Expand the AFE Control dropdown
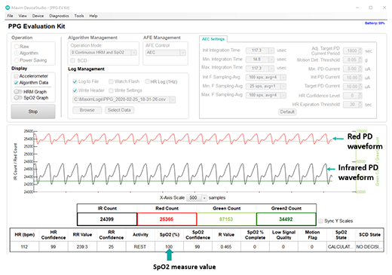392x275 pixels. point(182,53)
